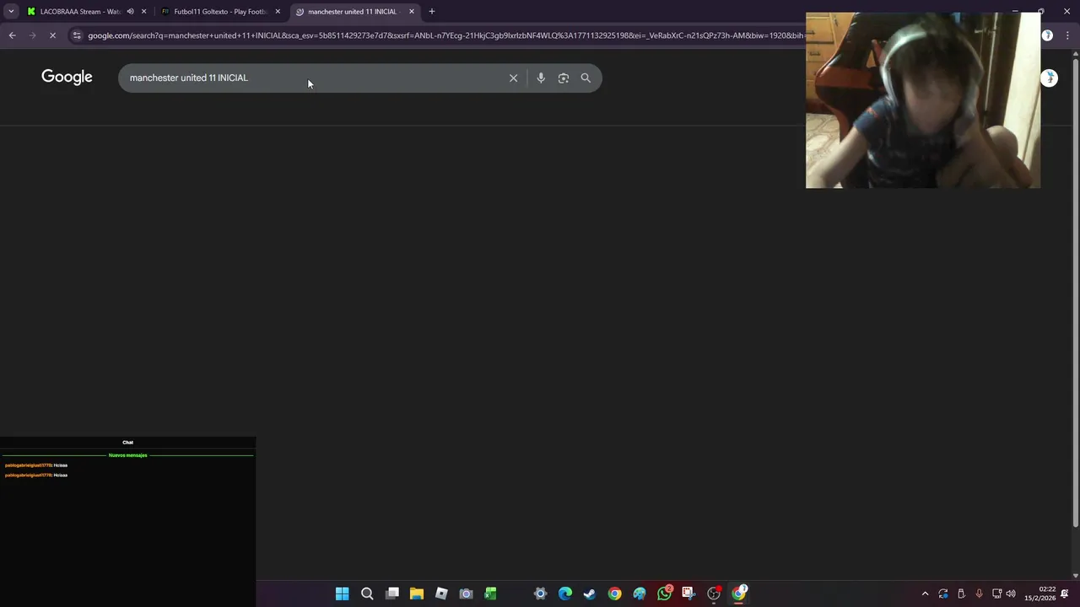Click the streamer webcam overlay
The image size is (1080, 607).
pos(923,99)
